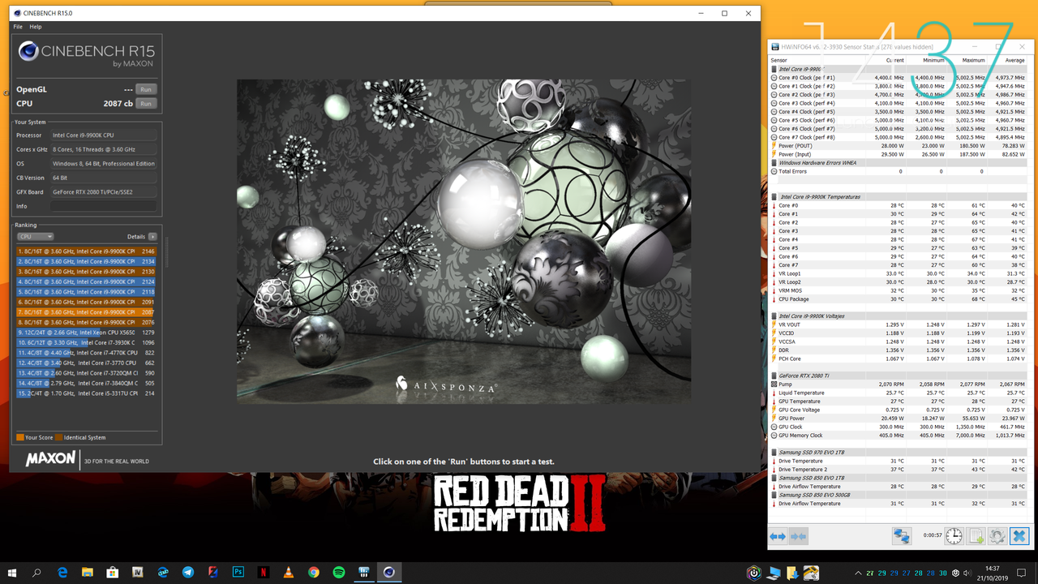Run the CPU benchmark test

coord(146,104)
